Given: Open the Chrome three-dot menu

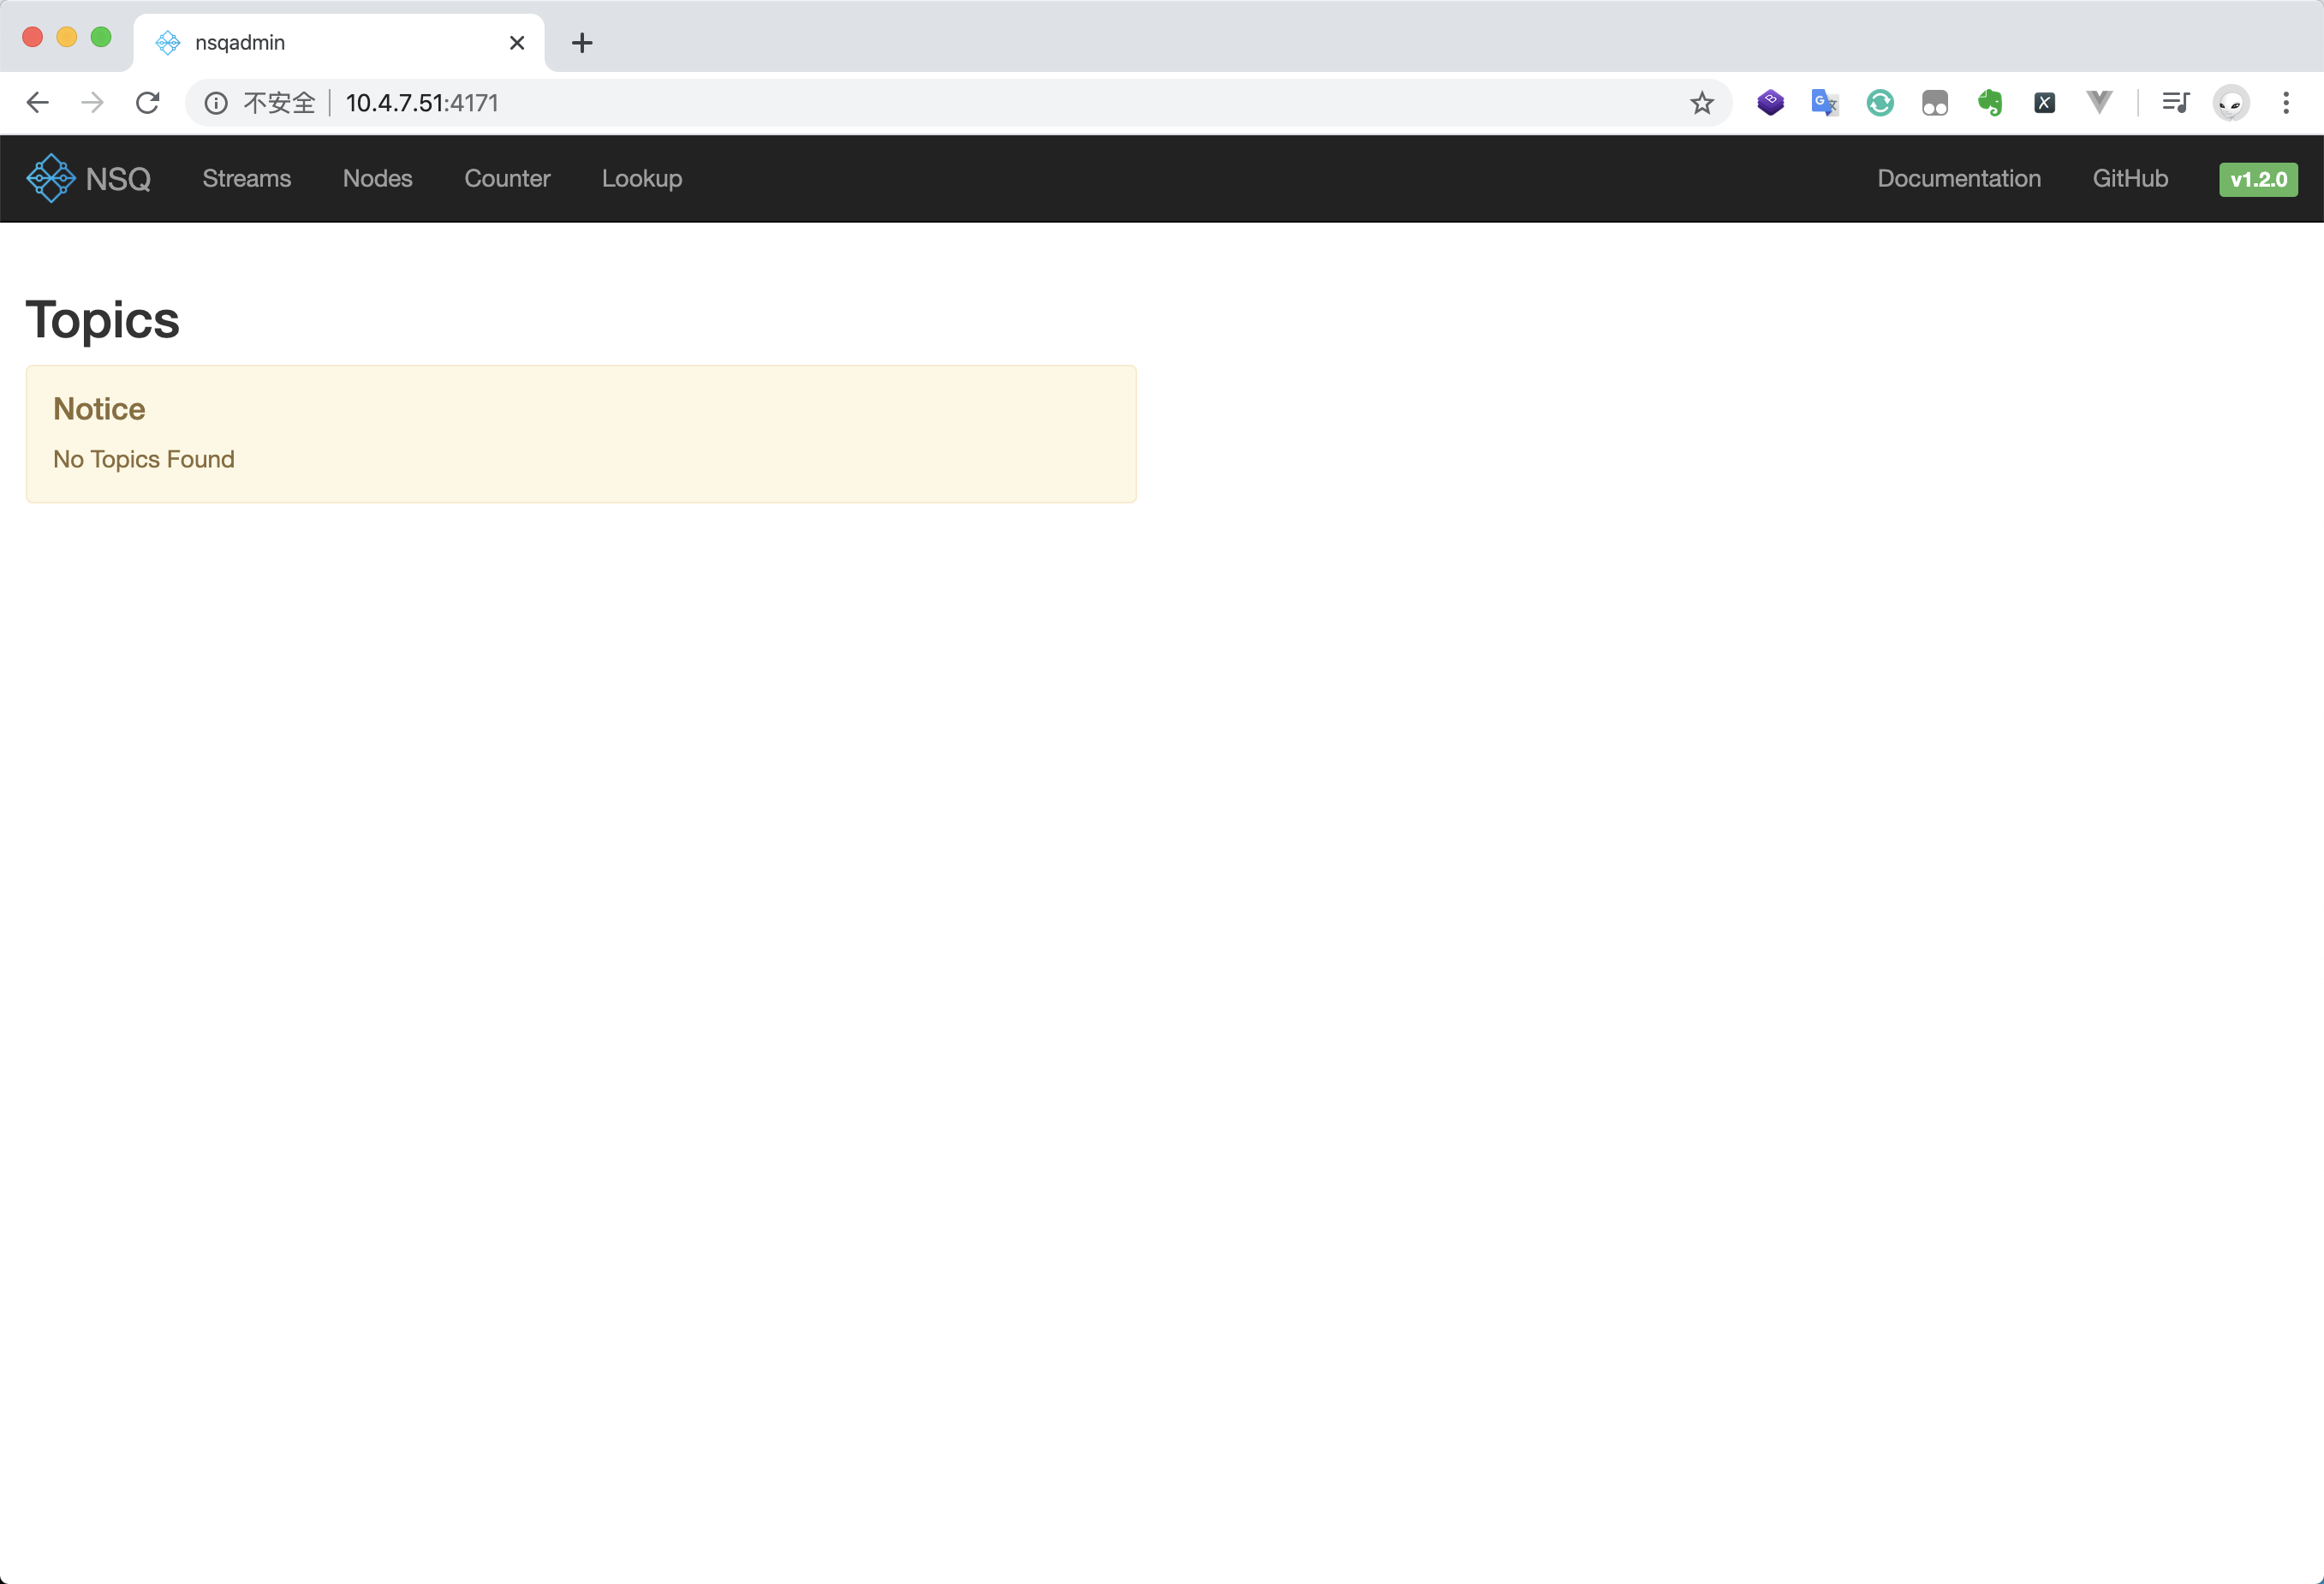Looking at the screenshot, I should [x=2286, y=103].
